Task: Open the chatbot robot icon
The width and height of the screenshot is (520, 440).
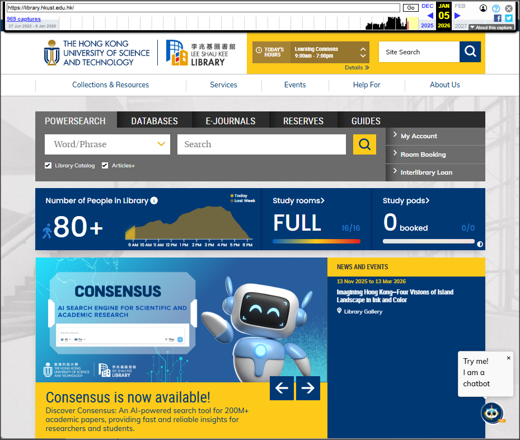Action: coord(492,413)
